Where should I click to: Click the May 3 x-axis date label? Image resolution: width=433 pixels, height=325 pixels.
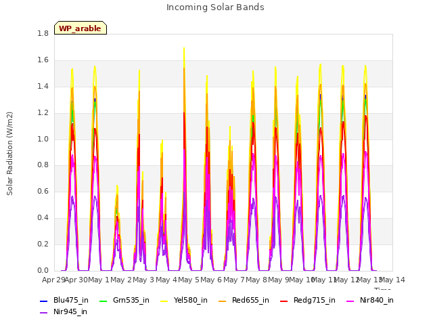[x=143, y=280]
